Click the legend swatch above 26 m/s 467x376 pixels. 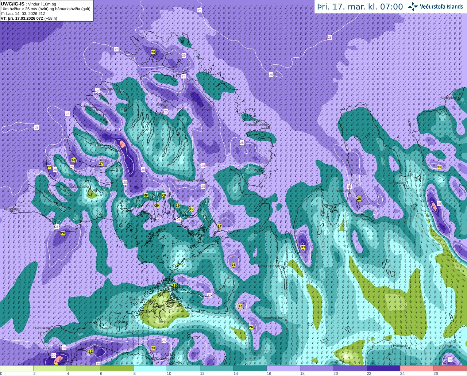pos(450,368)
